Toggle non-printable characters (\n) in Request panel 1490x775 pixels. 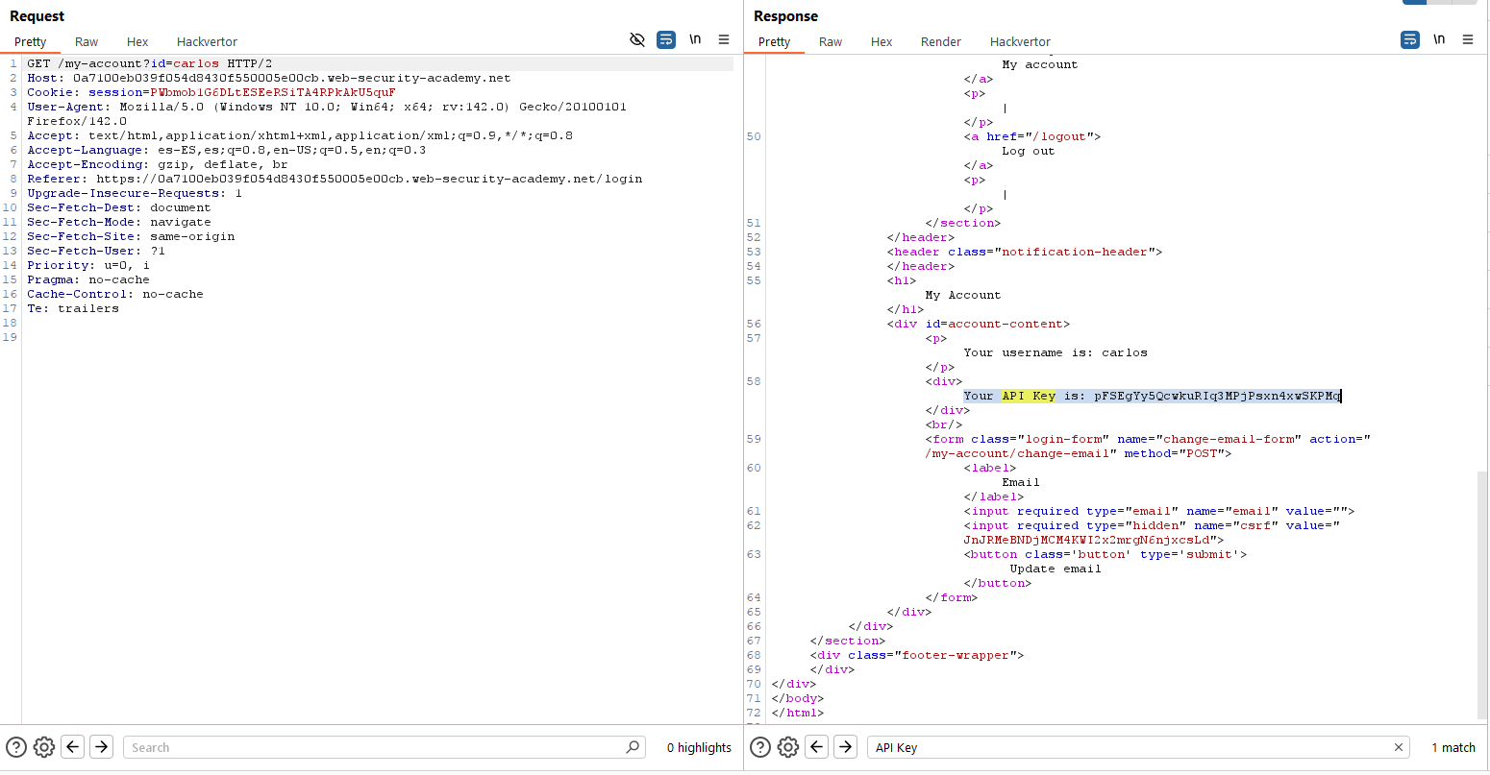tap(695, 39)
